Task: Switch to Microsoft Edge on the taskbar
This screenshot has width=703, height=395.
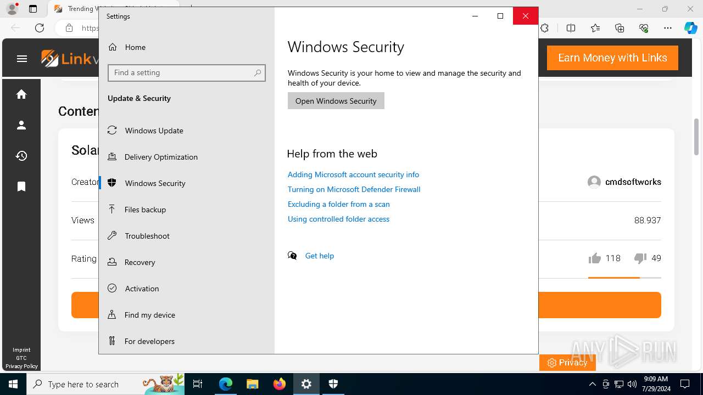Action: (x=226, y=384)
